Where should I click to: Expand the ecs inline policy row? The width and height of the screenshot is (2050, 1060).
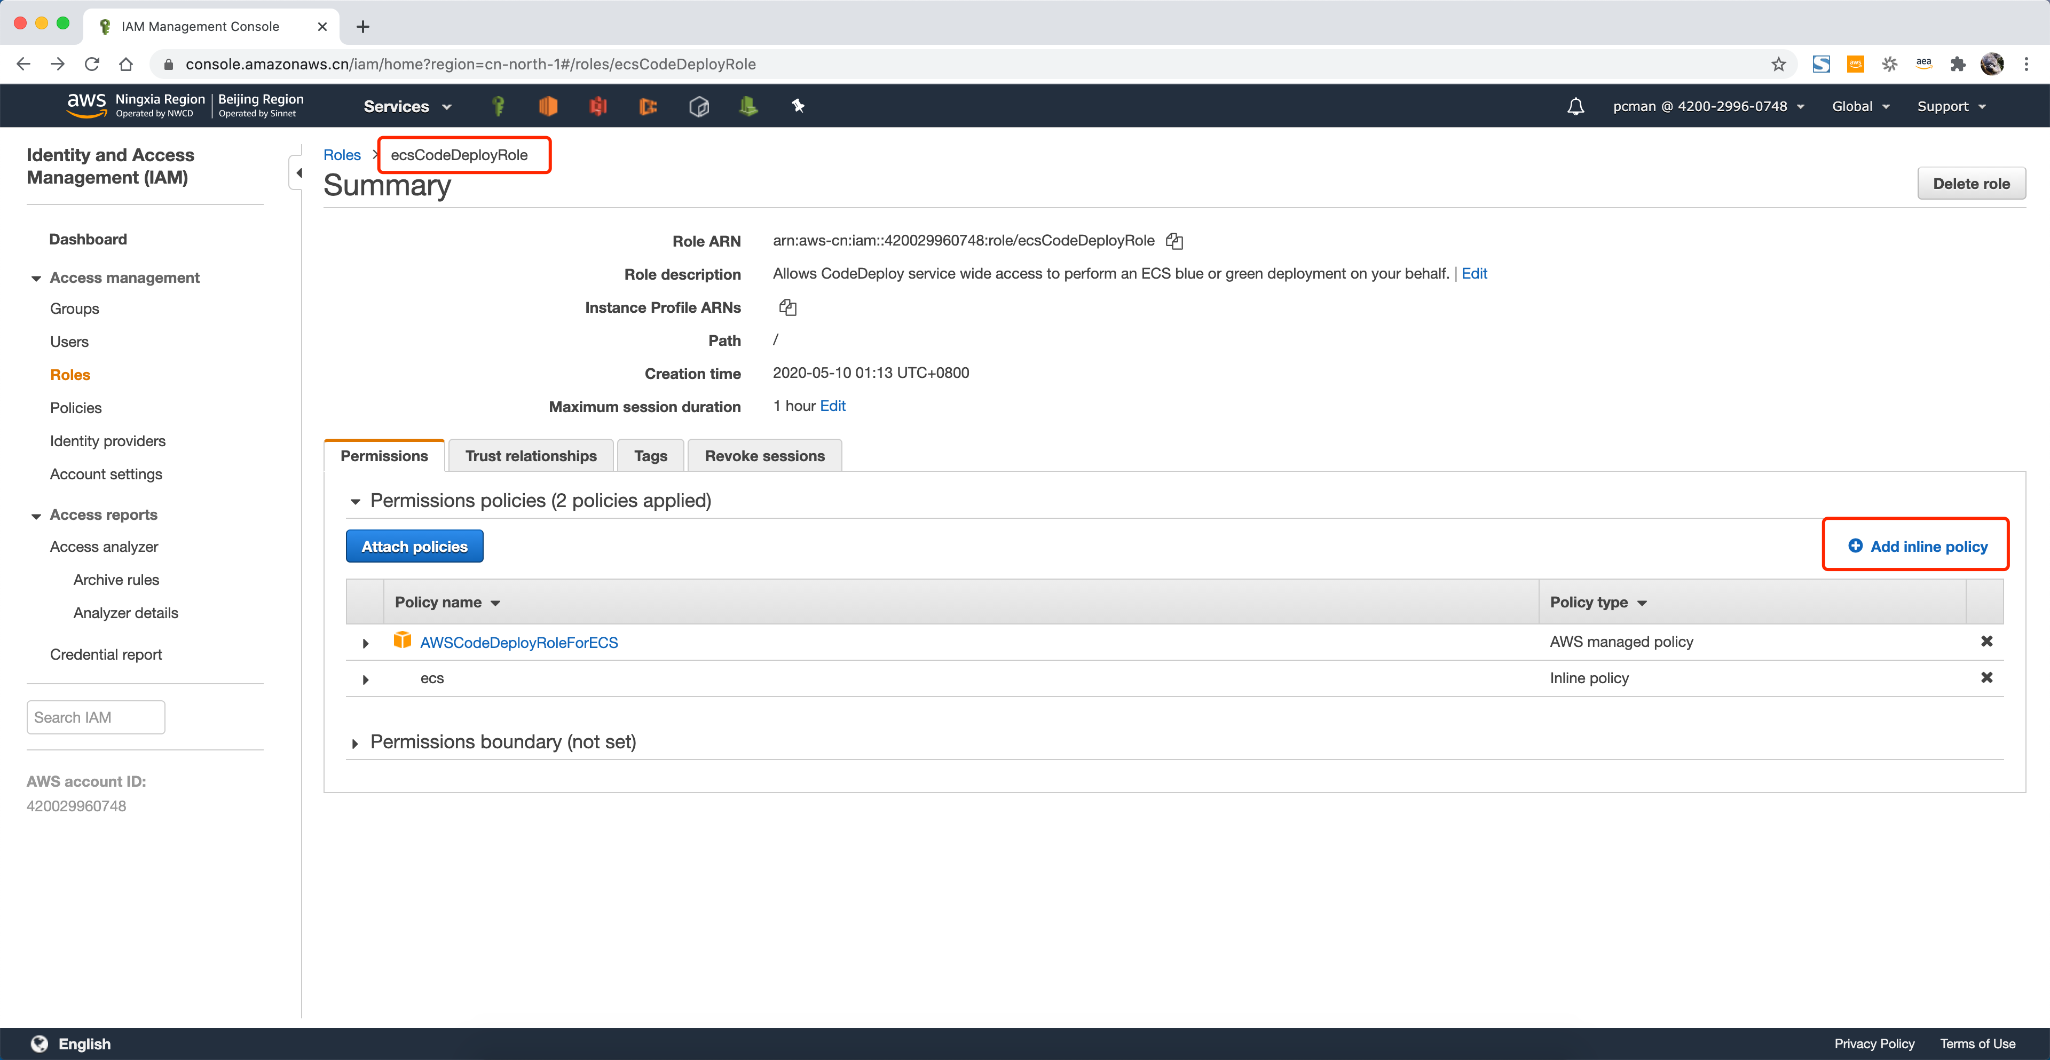point(365,679)
